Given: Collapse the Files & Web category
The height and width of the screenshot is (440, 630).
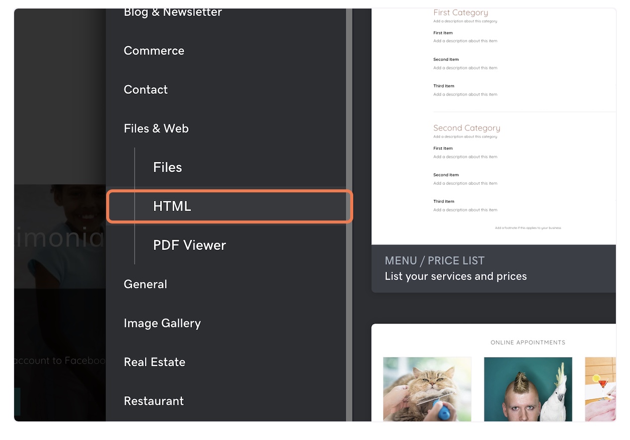Looking at the screenshot, I should point(156,129).
